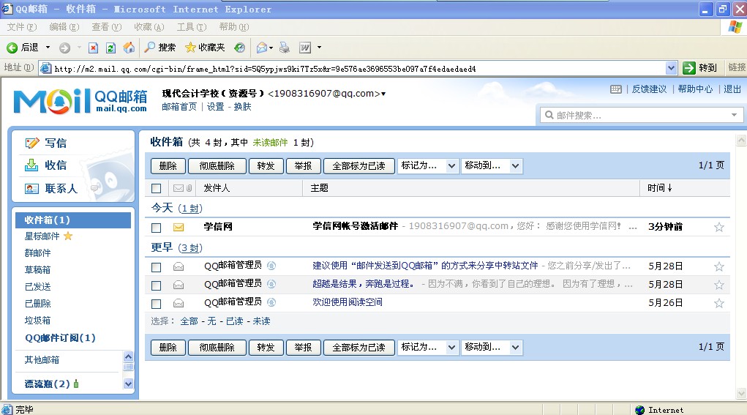Star the 欢迎使用阅读空间 message

pyautogui.click(x=719, y=303)
